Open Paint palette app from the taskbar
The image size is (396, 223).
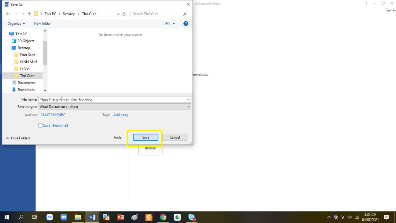tap(135, 217)
